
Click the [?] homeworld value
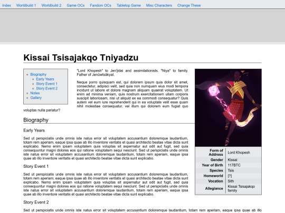230,176
